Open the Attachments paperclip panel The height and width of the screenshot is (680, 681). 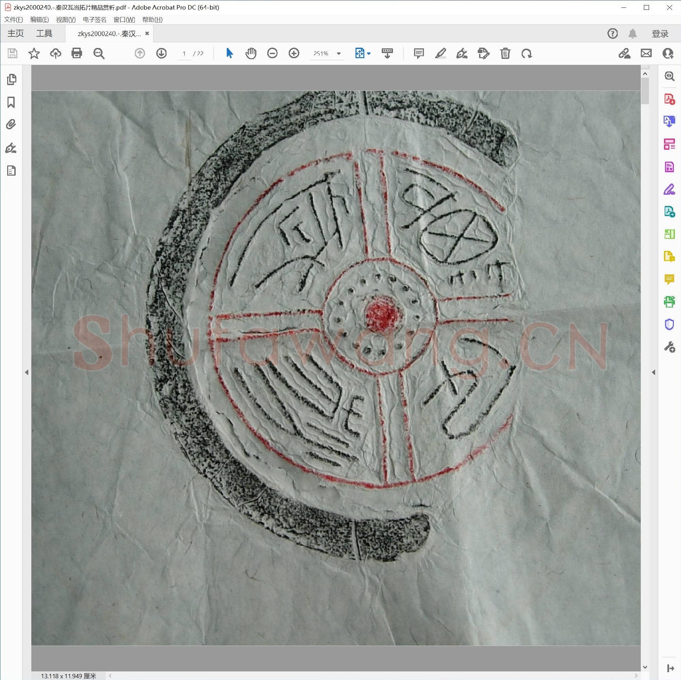[x=11, y=124]
